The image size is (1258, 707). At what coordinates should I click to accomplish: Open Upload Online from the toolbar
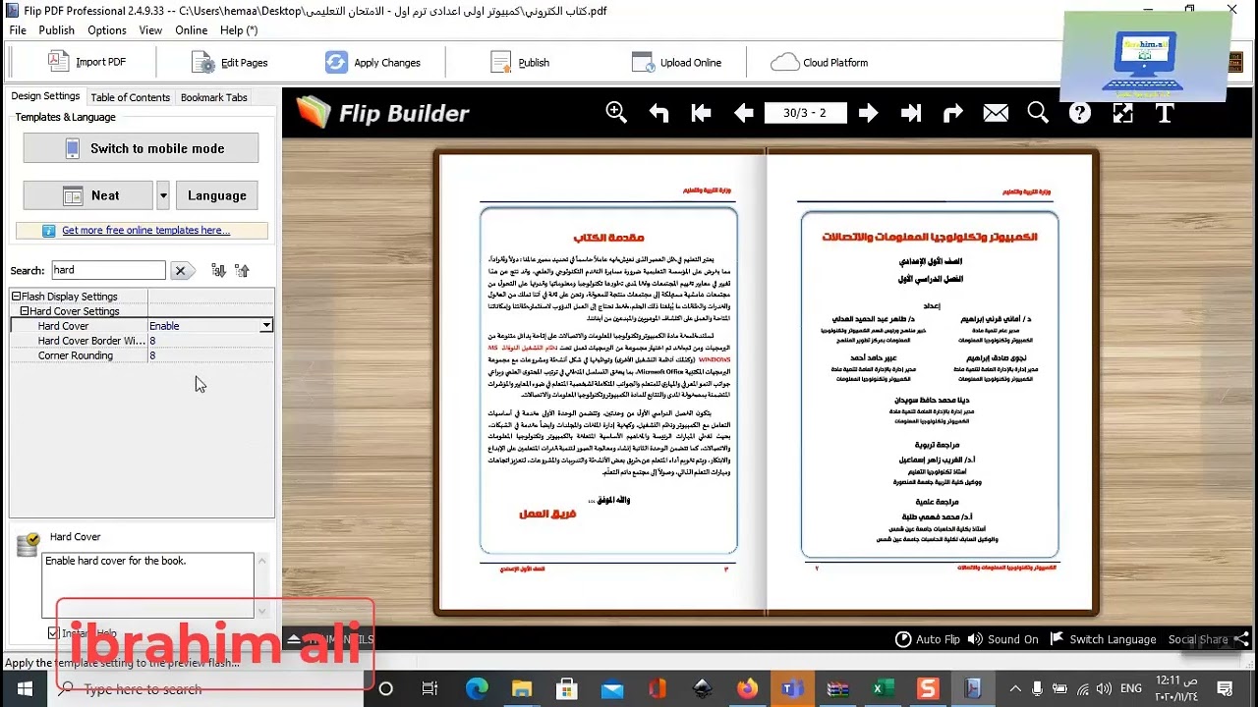[x=677, y=62]
